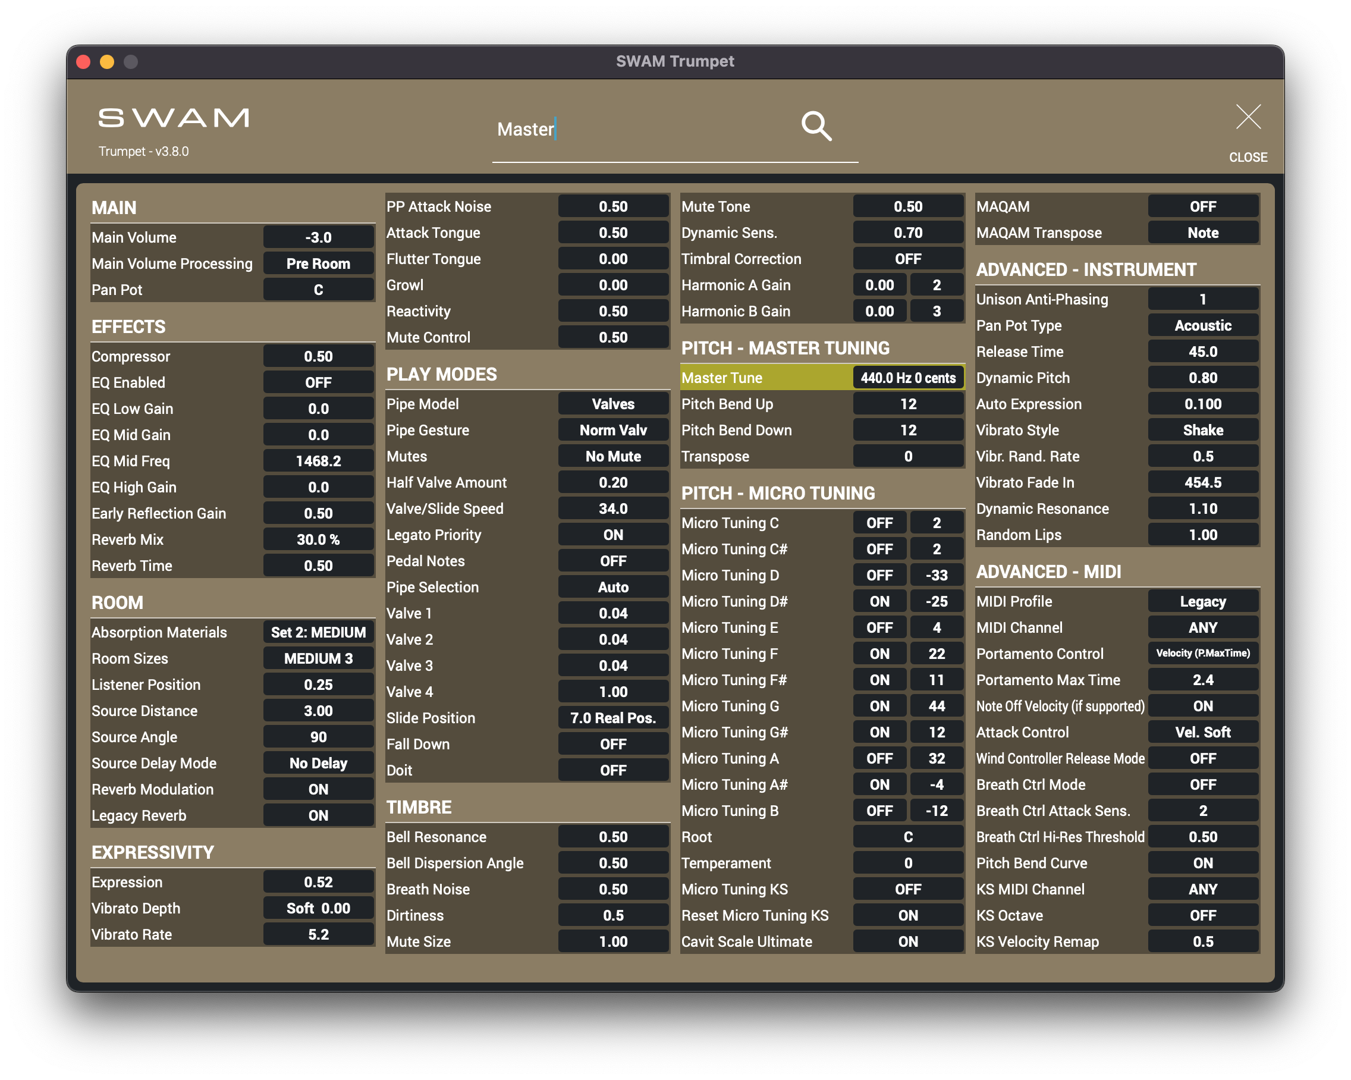Toggle Micro Tuning D# on/off

pos(879,601)
